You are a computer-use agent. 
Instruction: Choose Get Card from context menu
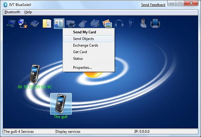[89, 52]
